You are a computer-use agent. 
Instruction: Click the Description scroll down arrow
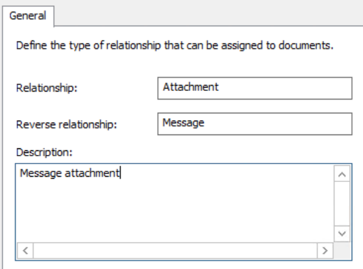[x=342, y=233]
